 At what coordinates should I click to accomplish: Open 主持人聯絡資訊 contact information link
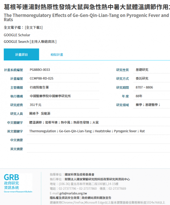[43, 42]
